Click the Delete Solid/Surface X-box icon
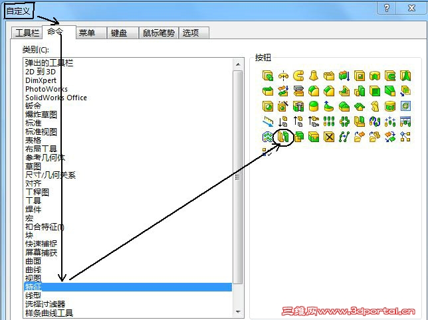 pos(329,137)
